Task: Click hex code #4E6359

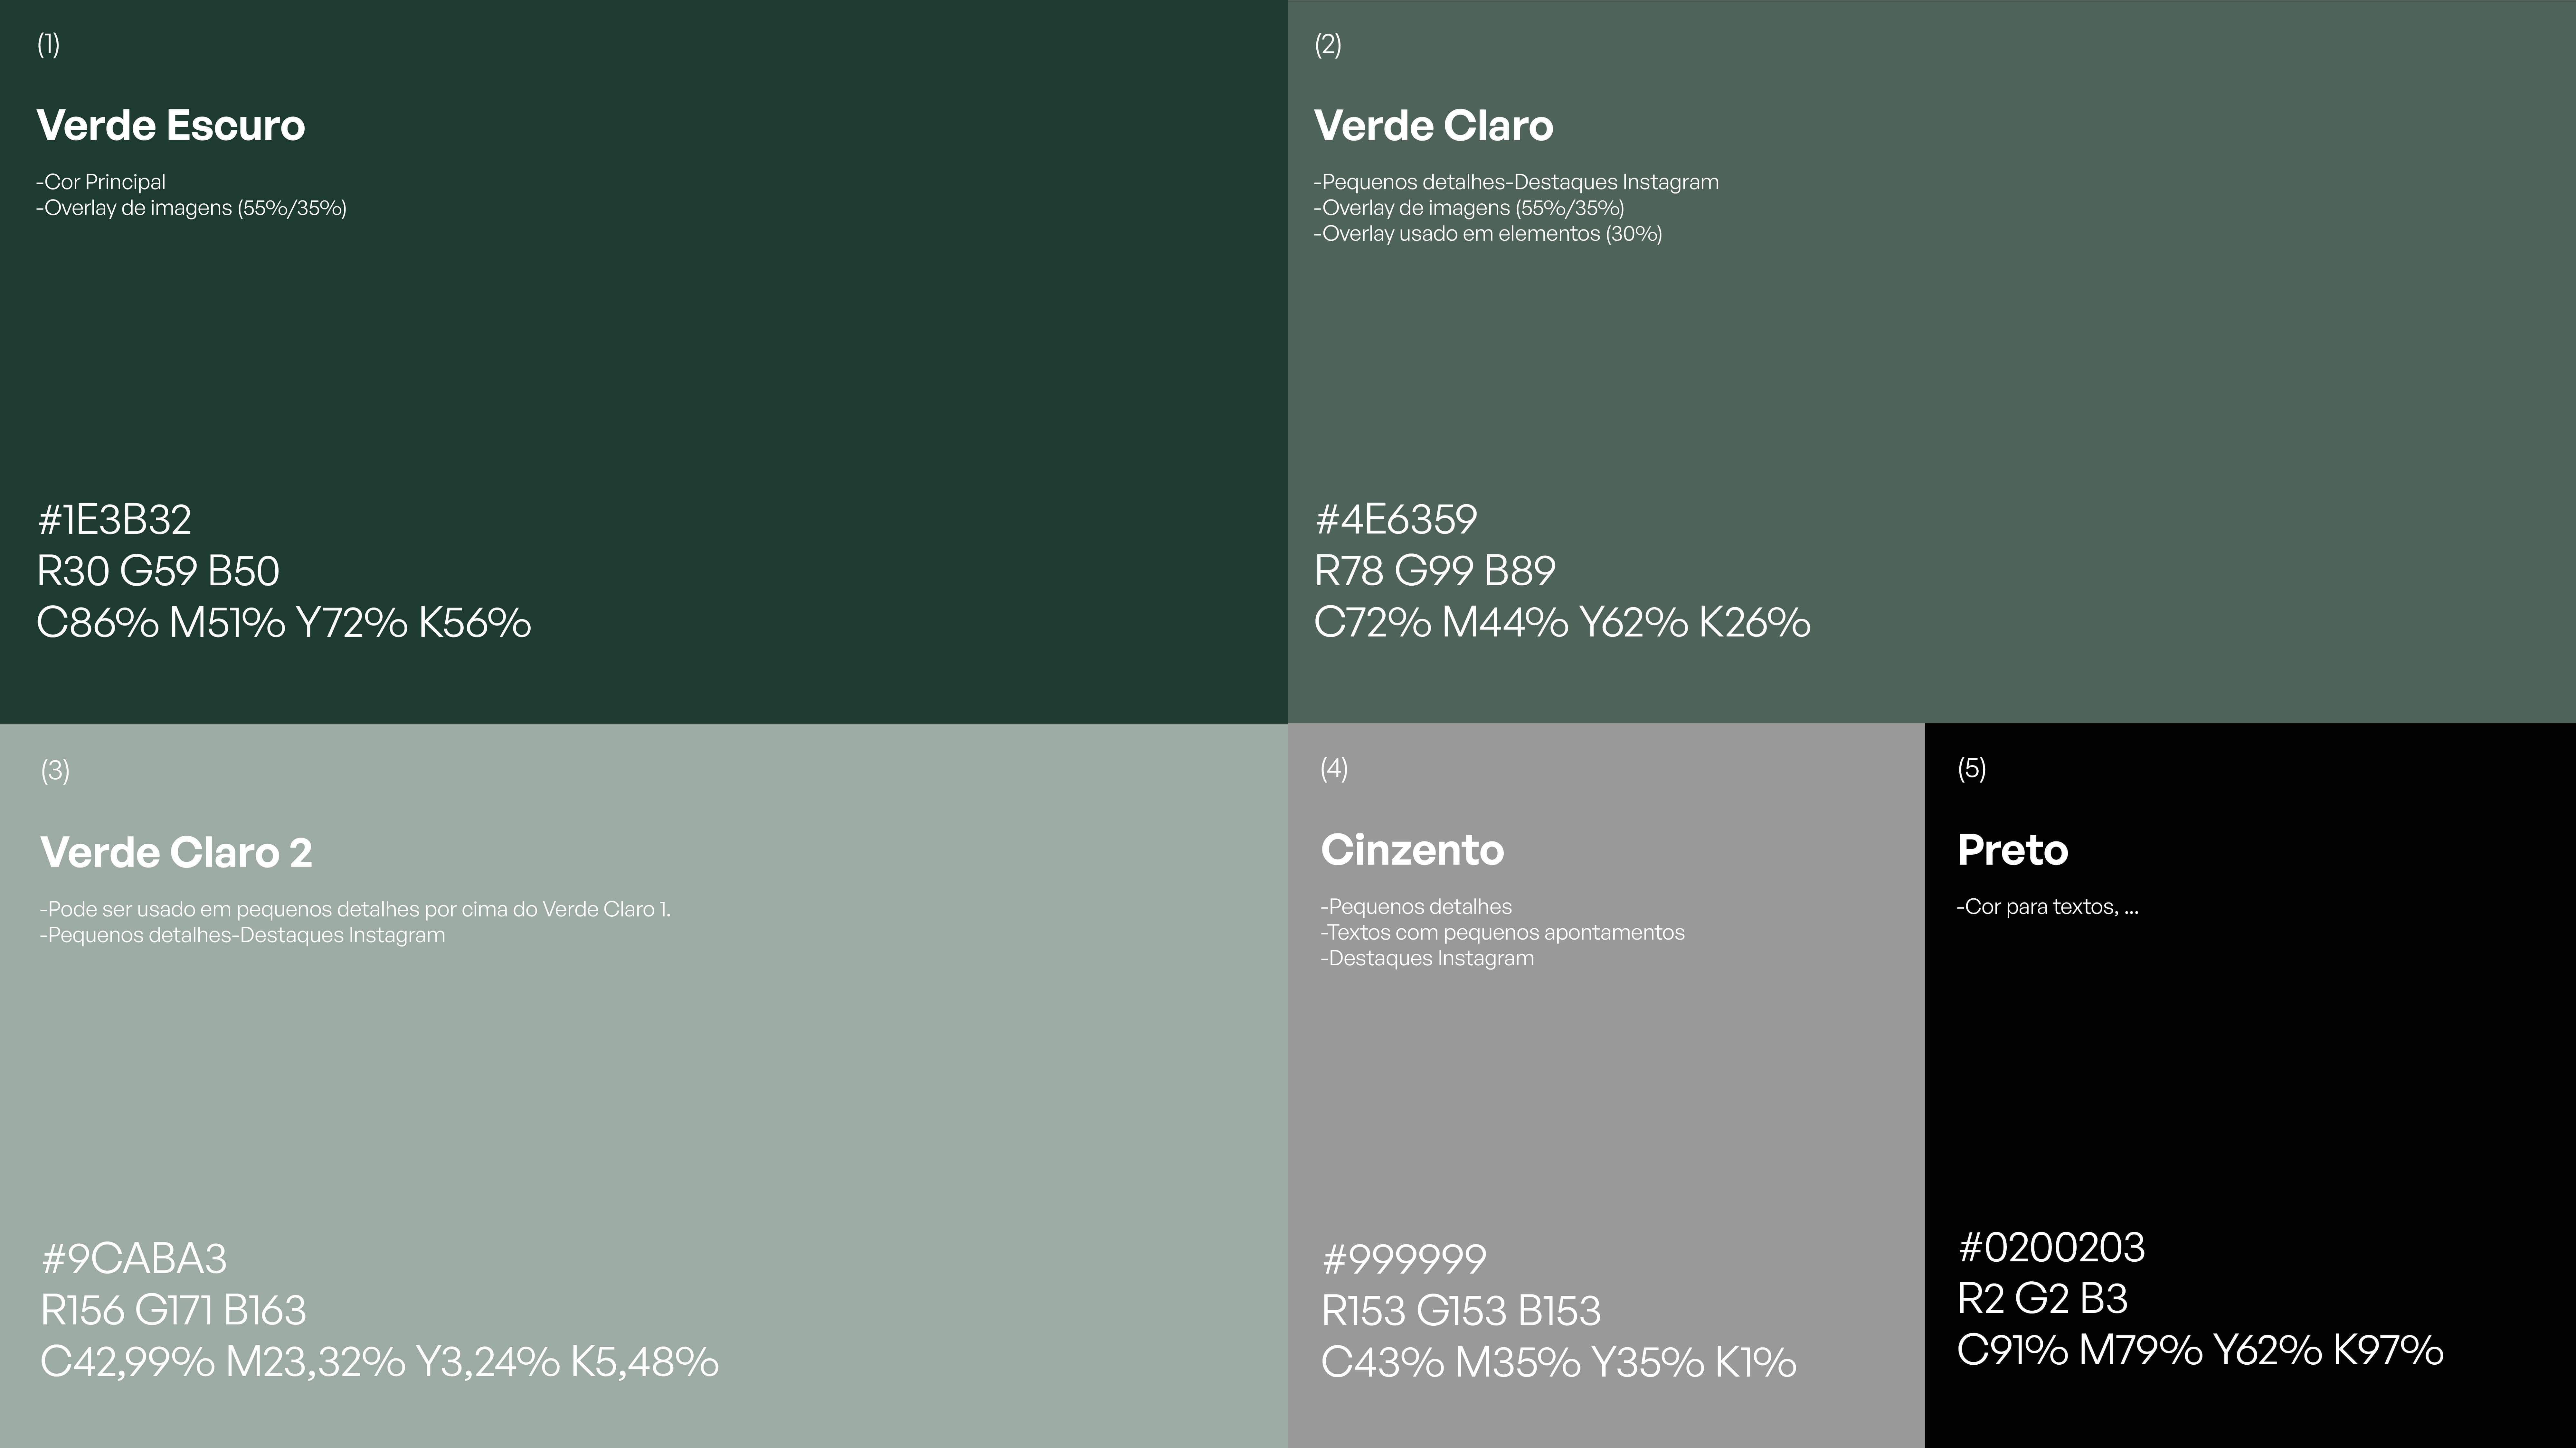Action: (x=1395, y=520)
